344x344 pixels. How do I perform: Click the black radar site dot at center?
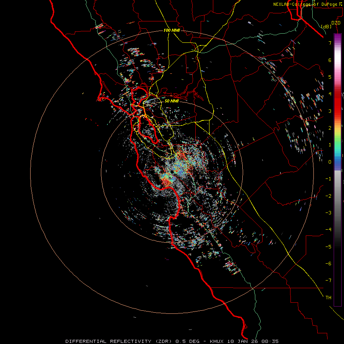coord(172,172)
